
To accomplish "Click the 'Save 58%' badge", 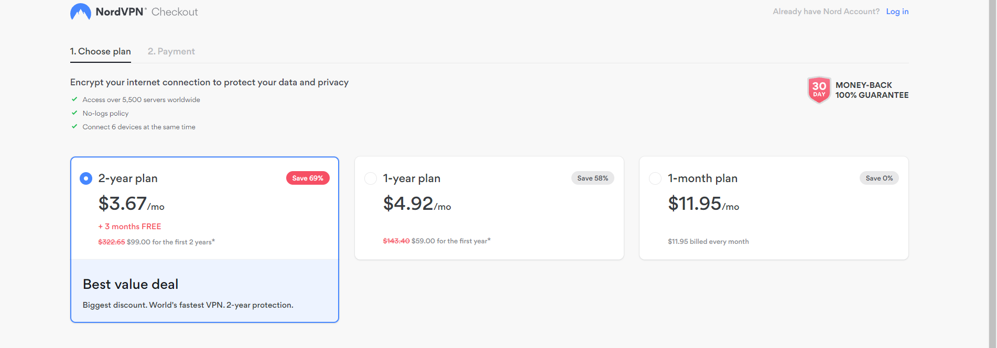I will (x=592, y=178).
